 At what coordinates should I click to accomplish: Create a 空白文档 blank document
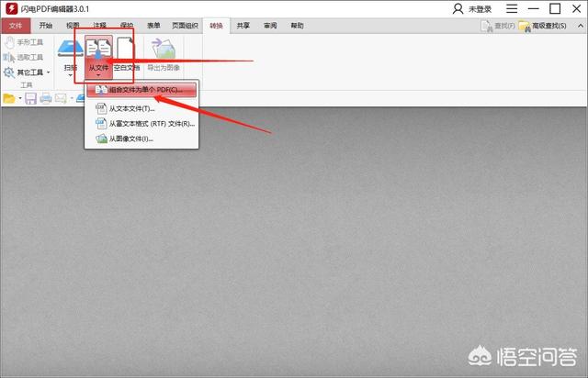(x=127, y=54)
